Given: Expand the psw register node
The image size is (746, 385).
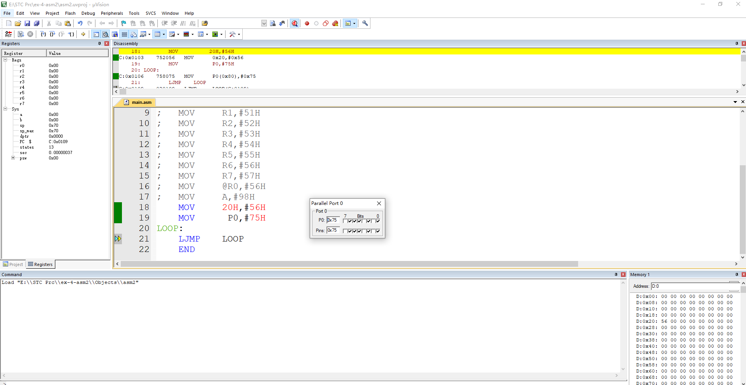Looking at the screenshot, I should [x=13, y=158].
